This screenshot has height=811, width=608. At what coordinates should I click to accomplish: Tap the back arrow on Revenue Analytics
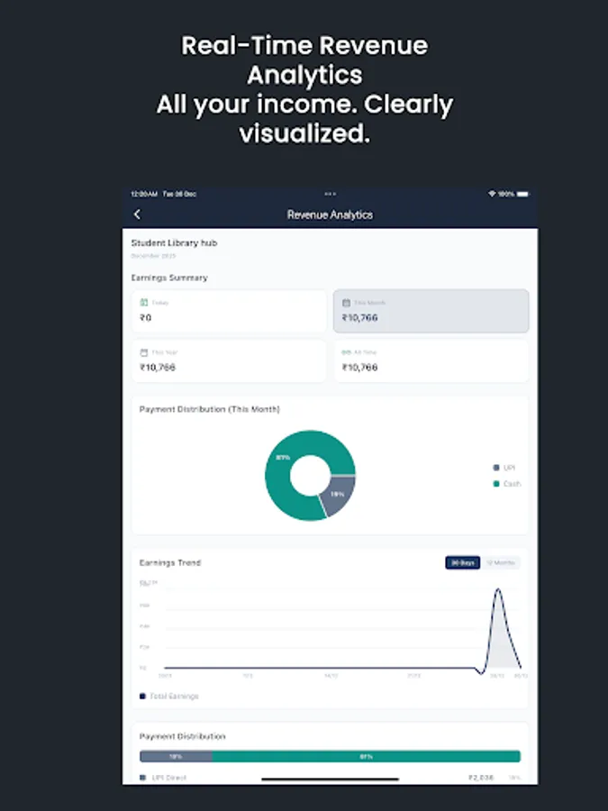[x=137, y=214]
